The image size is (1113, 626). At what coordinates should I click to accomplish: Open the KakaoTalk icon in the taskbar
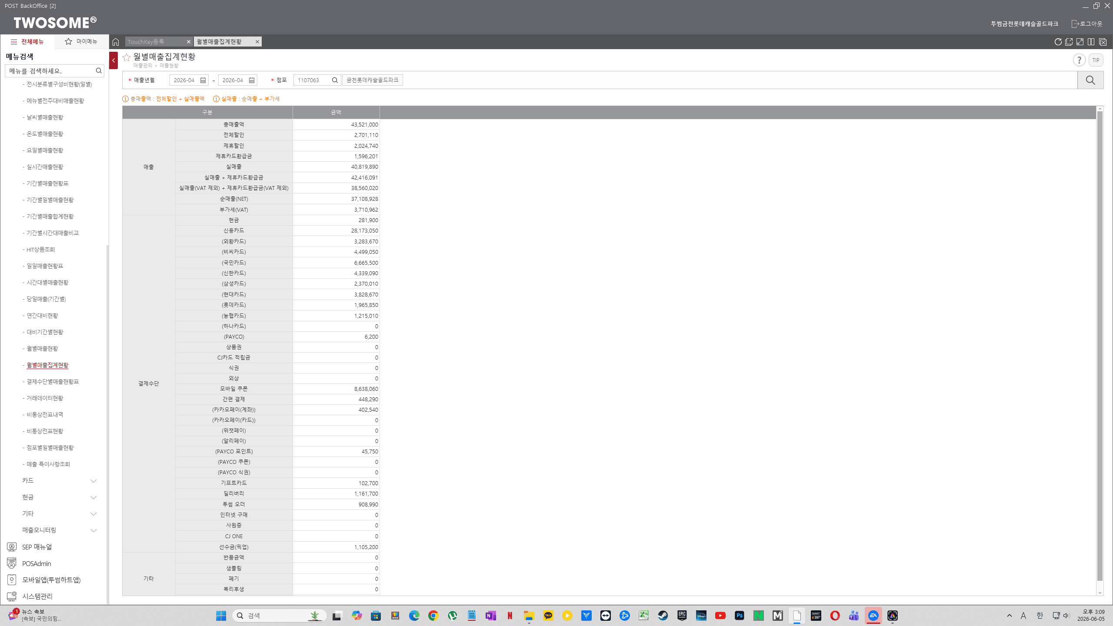(548, 616)
